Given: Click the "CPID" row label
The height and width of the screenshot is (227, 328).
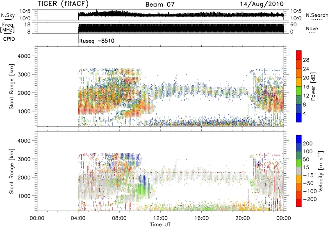Looking at the screenshot, I should pos(9,39).
